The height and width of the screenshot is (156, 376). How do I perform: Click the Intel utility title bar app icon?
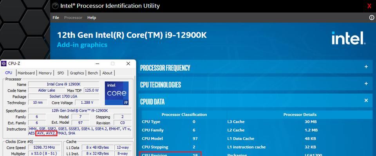click(55, 6)
